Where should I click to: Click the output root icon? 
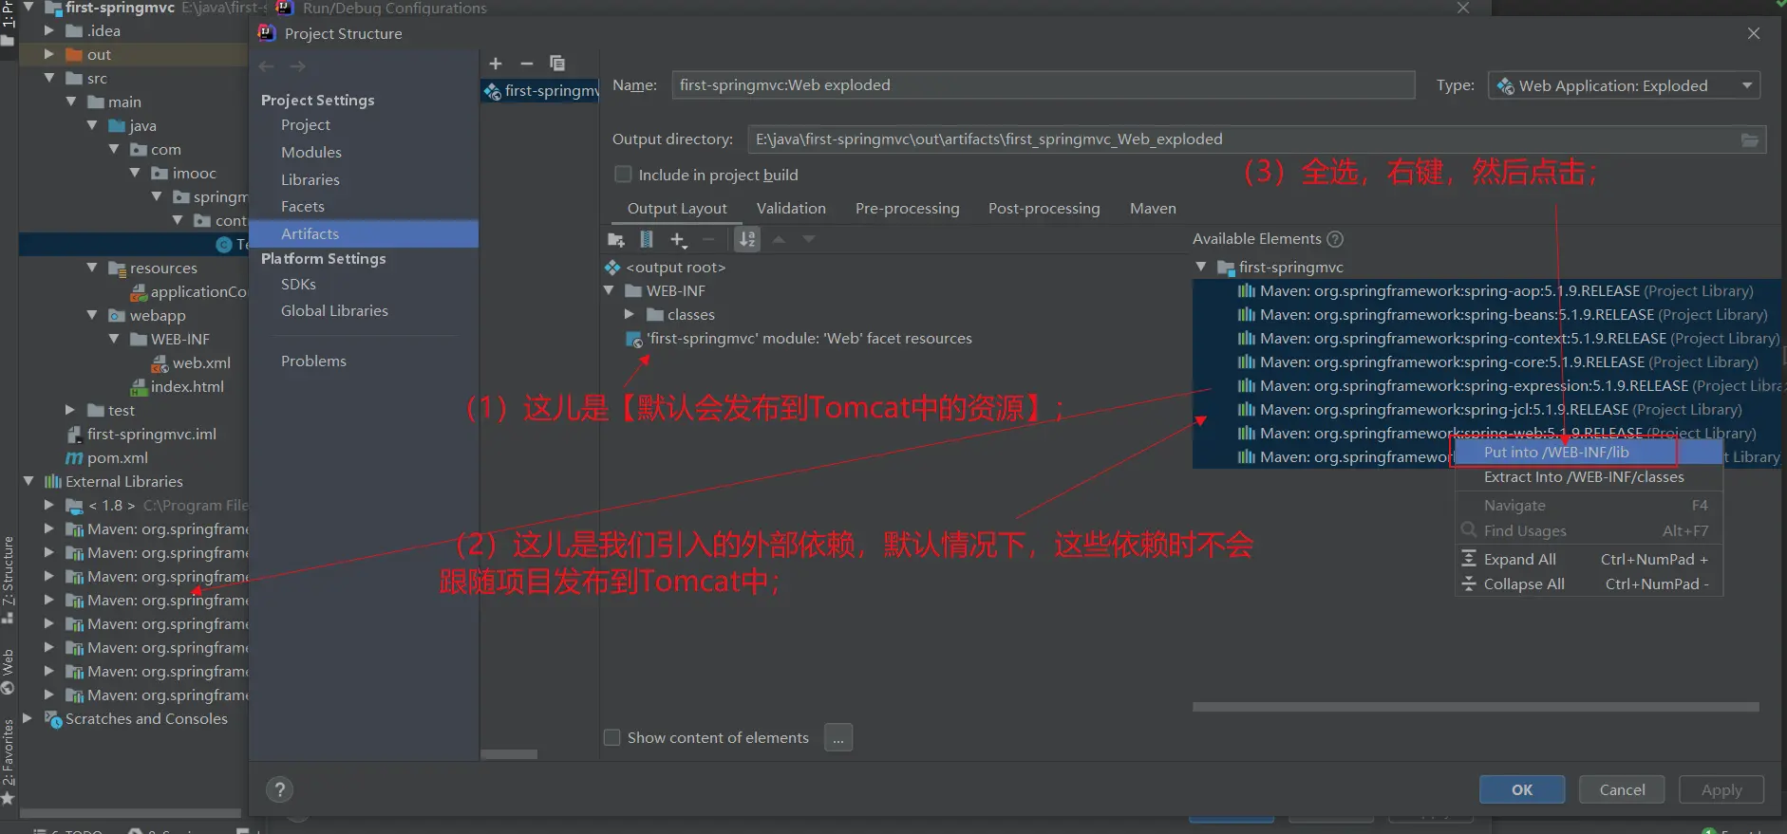612,268
